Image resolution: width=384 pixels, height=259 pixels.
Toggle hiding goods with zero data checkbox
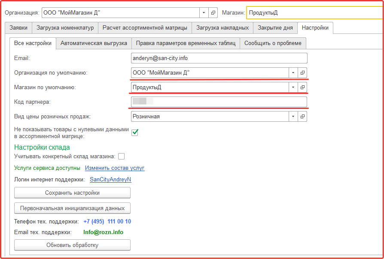(x=135, y=133)
